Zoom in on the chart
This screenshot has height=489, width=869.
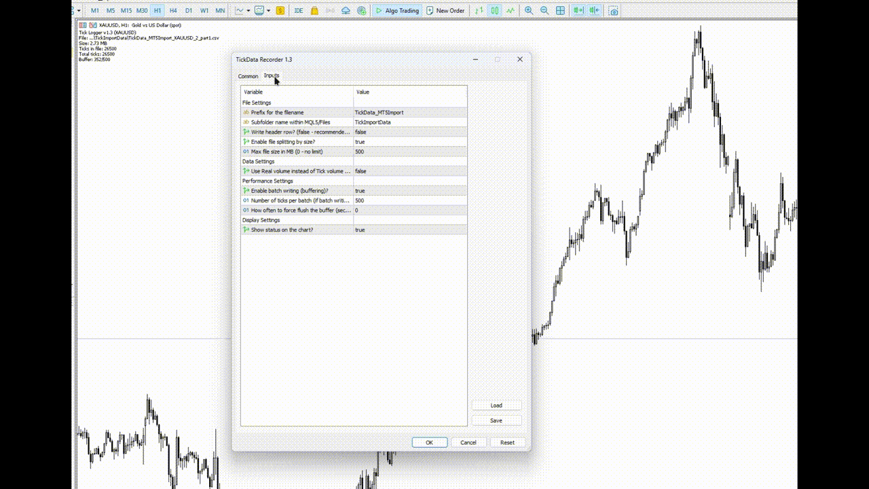[529, 11]
